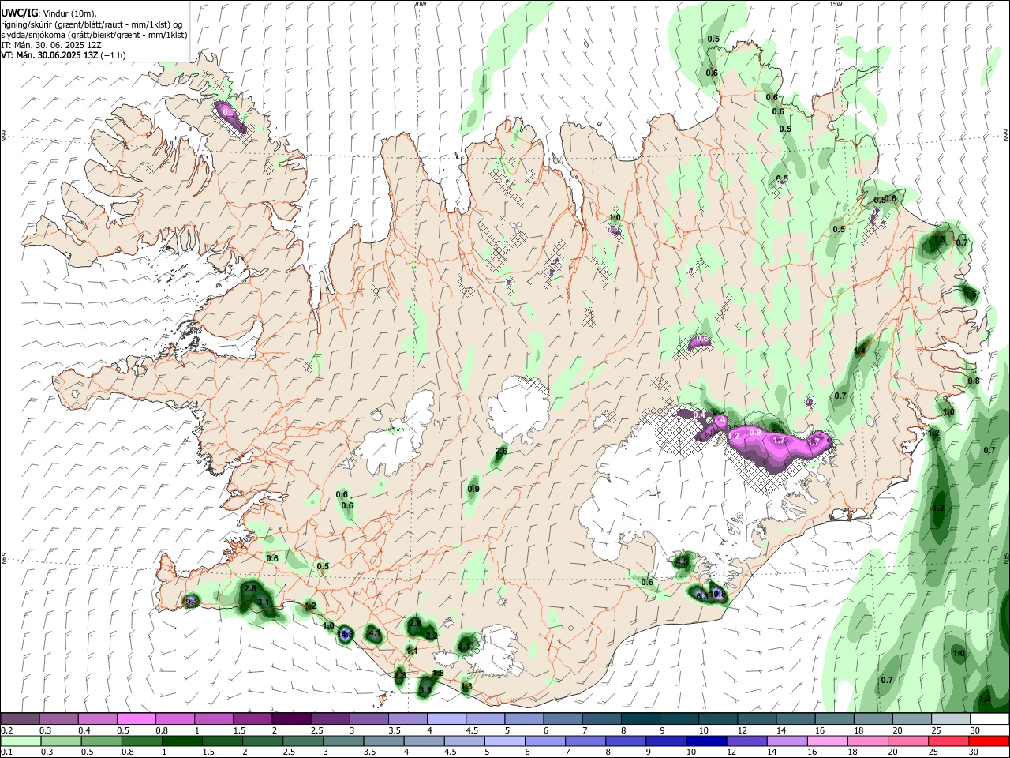Screen dimensions: 1010x758
Task: Select the 0.3 green swatch in lower row
Action: [x=61, y=741]
